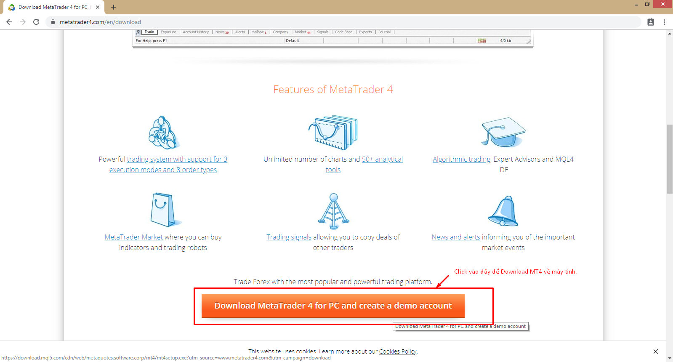Click the 'Default' status bar text
Image resolution: width=673 pixels, height=362 pixels.
coord(293,41)
